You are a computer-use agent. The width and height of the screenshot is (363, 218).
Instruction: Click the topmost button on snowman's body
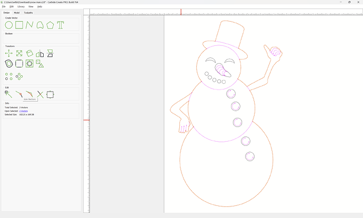(x=231, y=94)
